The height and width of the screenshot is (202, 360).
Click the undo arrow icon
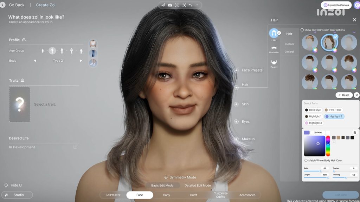(190, 5)
